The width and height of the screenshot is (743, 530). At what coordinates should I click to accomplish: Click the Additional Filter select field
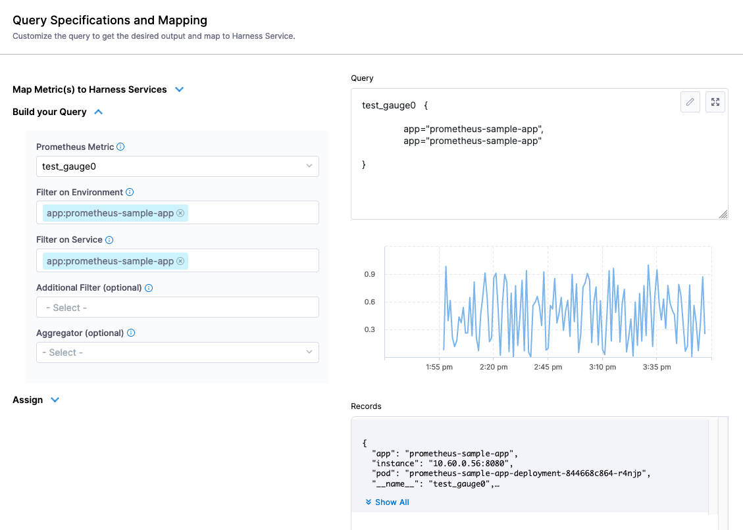(177, 307)
